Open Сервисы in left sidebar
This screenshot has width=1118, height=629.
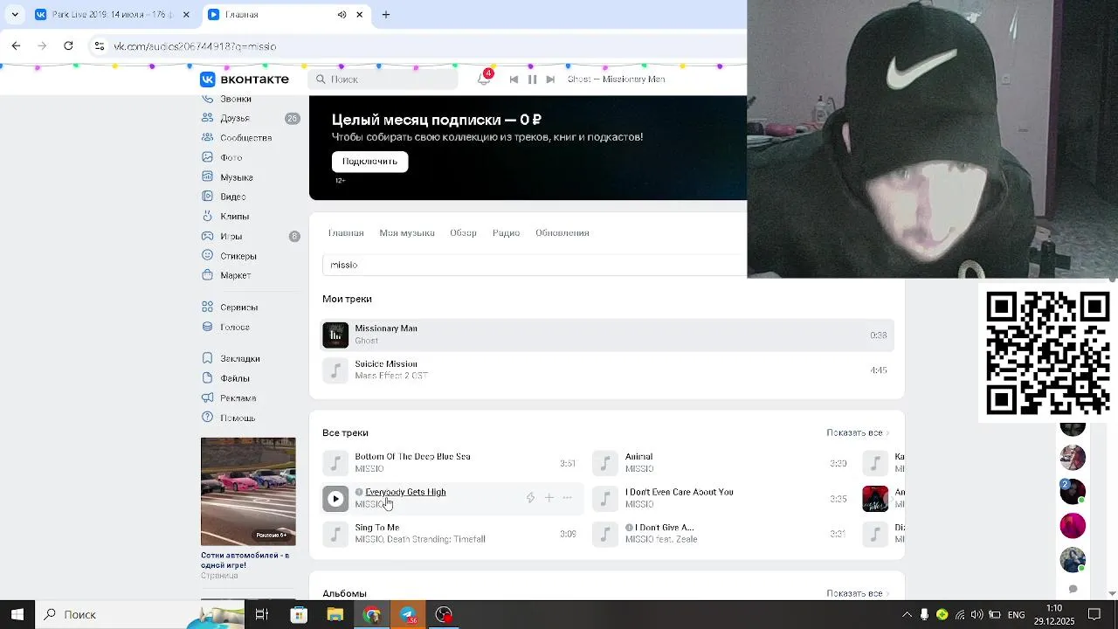pyautogui.click(x=238, y=308)
